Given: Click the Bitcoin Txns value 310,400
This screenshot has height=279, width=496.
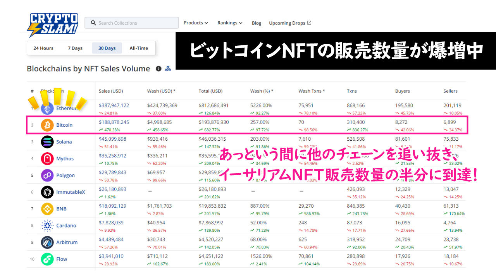Looking at the screenshot, I should coord(356,122).
